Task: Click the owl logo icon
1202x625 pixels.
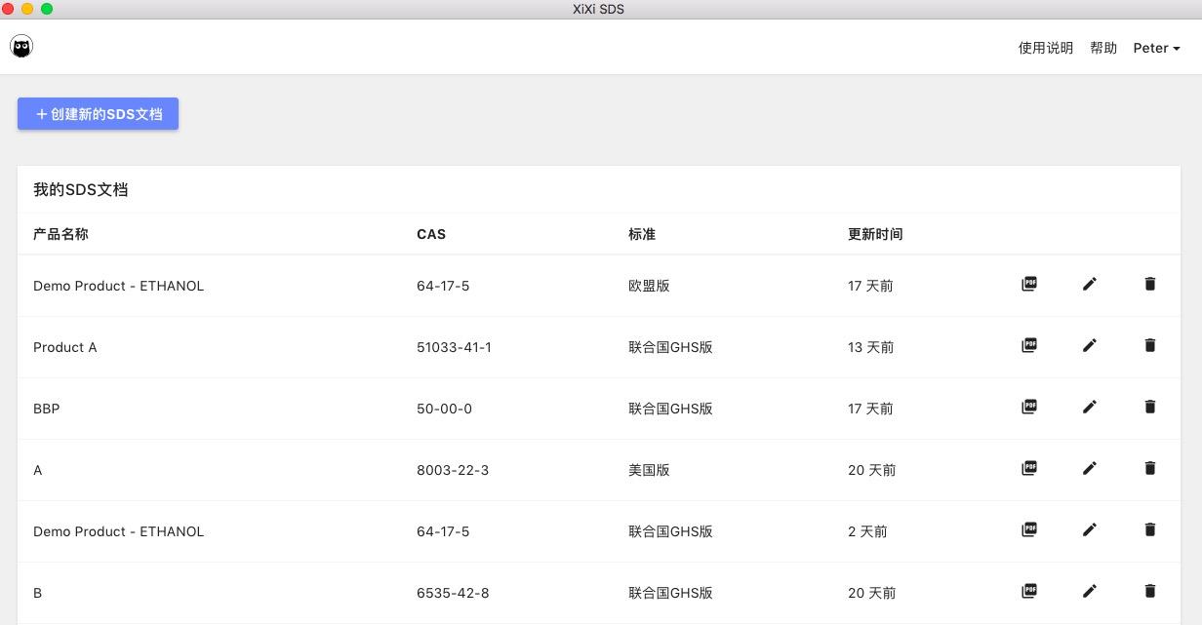Action: coord(21,46)
